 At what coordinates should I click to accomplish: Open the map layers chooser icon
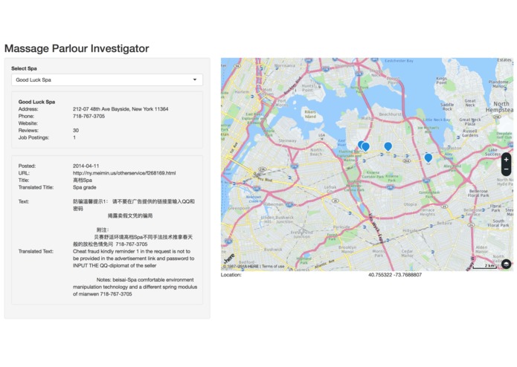coord(506,264)
